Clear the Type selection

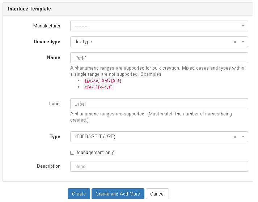click(x=235, y=137)
